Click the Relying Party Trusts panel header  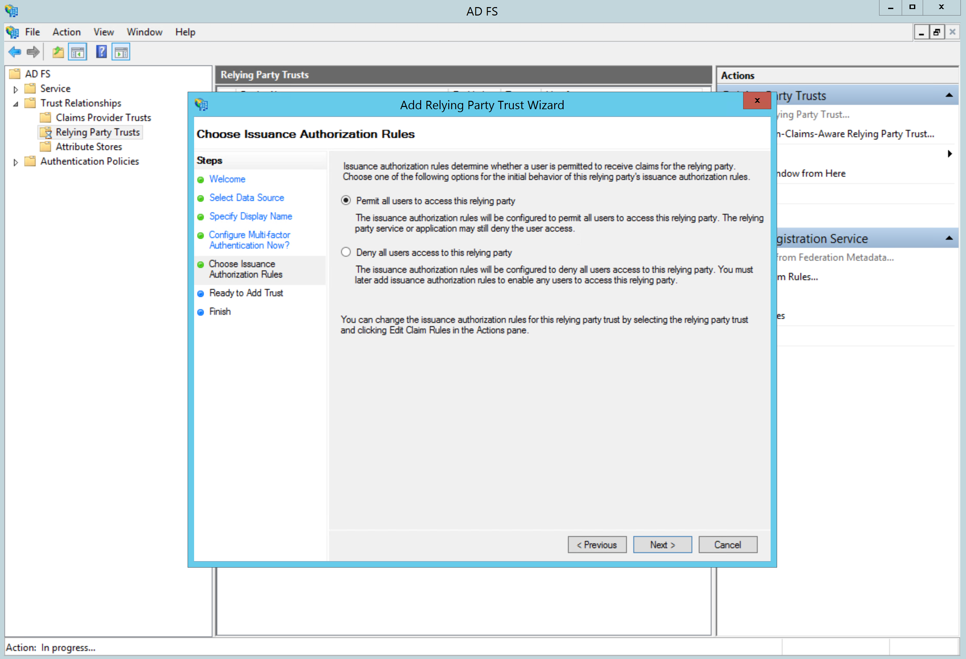click(463, 75)
